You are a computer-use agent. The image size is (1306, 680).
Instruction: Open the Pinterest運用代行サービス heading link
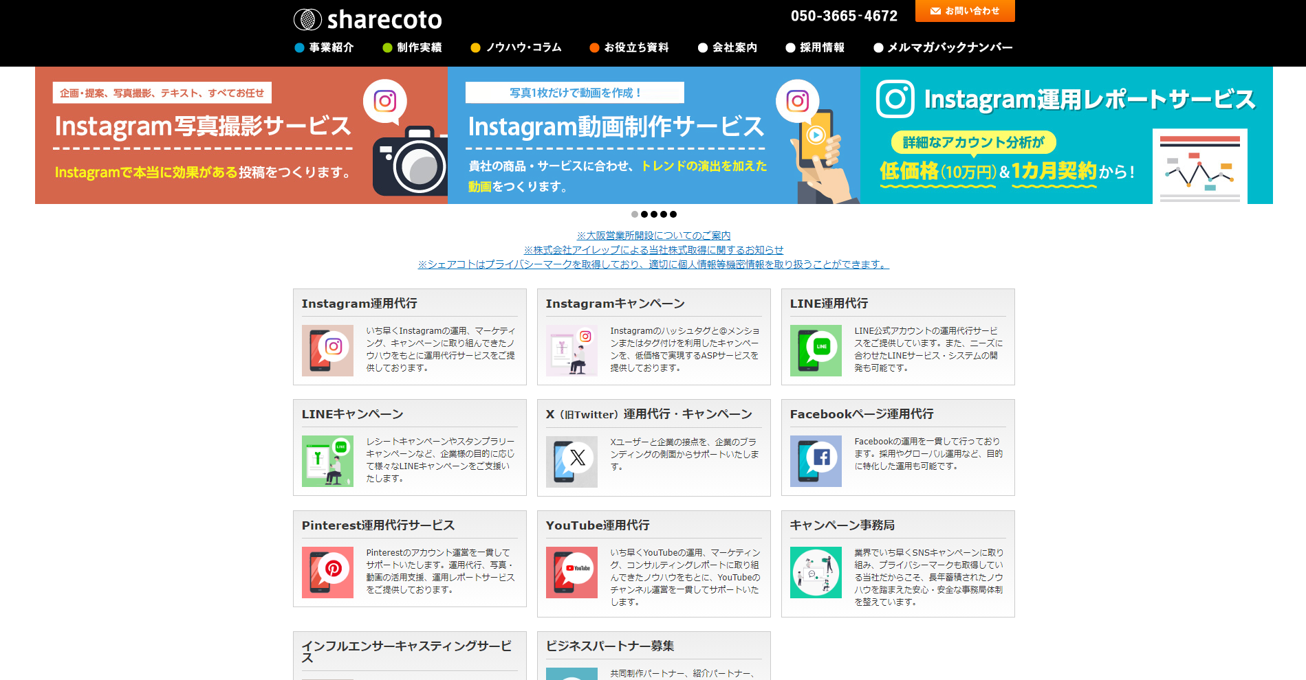coord(378,525)
